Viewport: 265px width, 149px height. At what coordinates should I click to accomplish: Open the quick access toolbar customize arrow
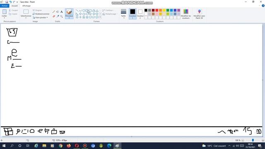tap(17, 2)
